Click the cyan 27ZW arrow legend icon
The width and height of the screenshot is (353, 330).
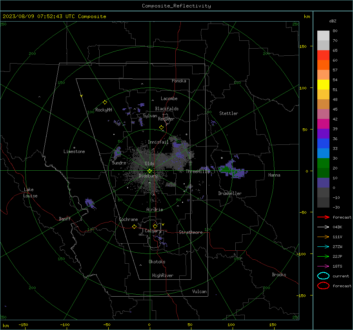click(x=323, y=247)
